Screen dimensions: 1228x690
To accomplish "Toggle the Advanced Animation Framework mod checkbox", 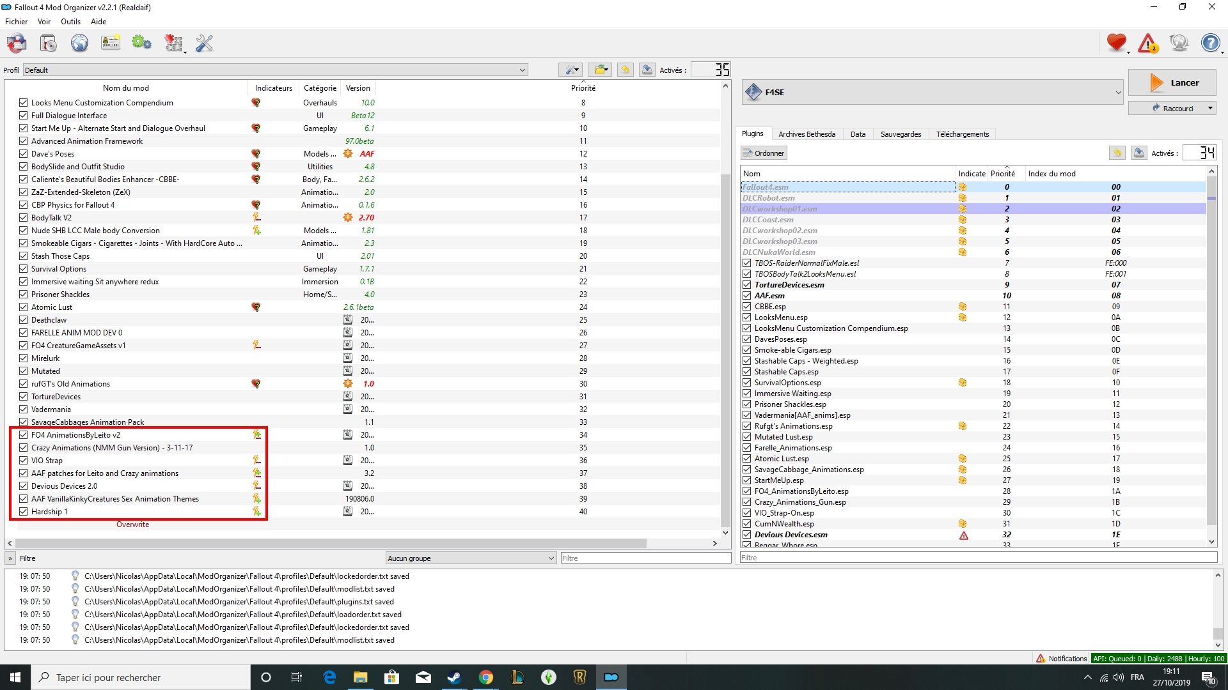I will pyautogui.click(x=24, y=141).
